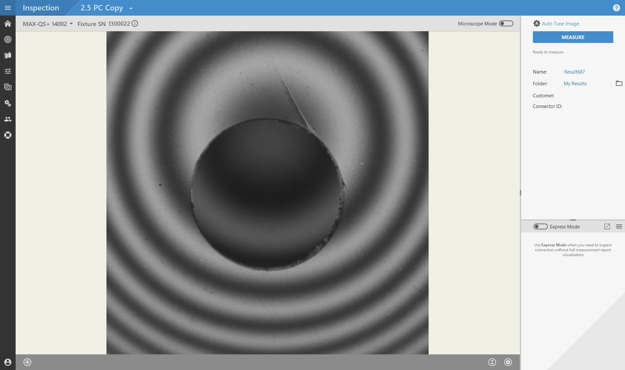The width and height of the screenshot is (625, 370).
Task: Open the sigma summary icon at bottom right
Action: (492, 362)
